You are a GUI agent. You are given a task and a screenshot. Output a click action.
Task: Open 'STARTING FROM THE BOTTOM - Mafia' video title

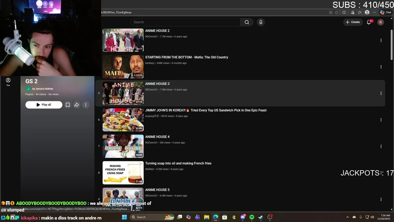[187, 57]
